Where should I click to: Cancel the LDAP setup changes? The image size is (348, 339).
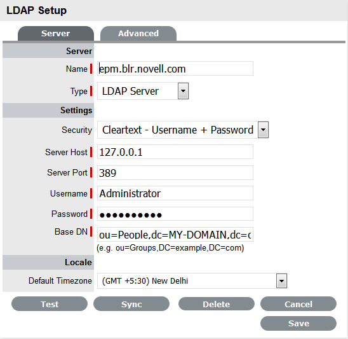(298, 304)
